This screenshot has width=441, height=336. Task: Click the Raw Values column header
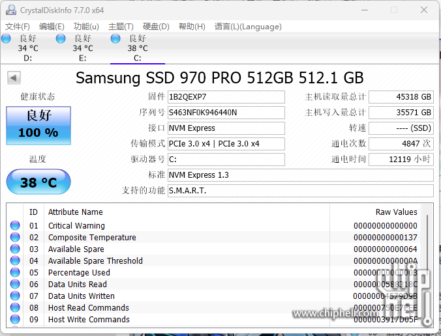coord(376,212)
